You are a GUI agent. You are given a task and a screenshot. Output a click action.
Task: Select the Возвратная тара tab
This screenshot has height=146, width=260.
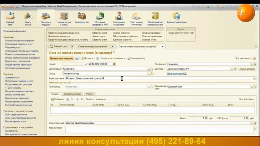[72, 94]
